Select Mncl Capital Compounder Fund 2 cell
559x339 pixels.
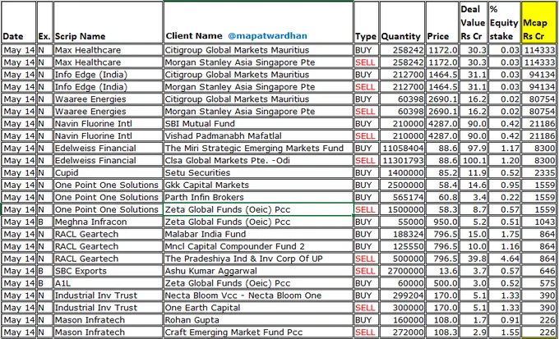point(258,246)
